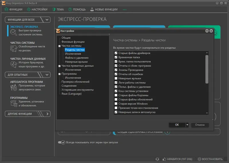The width and height of the screenshot is (229, 163).
Task: Select Проверка обновлений tree item
Action: coord(75,82)
